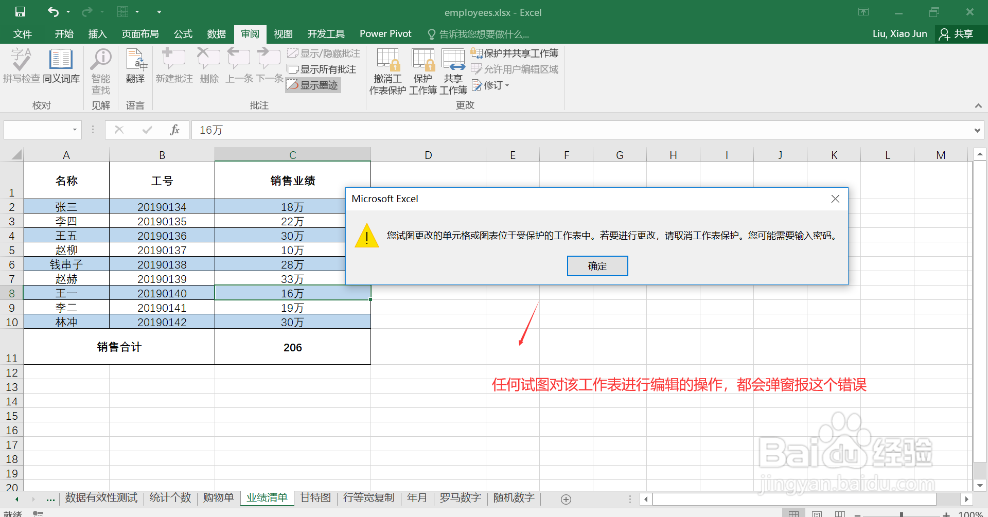Switch to the 插入 (Insert) tab
Viewport: 988px width, 517px height.
97,34
